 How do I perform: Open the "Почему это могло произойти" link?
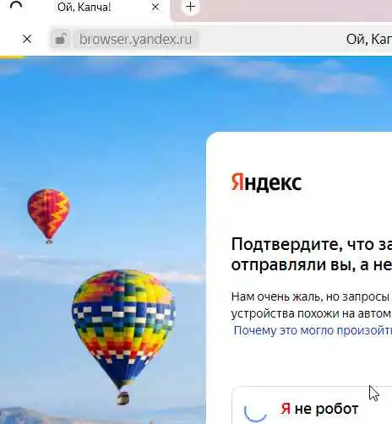[x=313, y=330]
